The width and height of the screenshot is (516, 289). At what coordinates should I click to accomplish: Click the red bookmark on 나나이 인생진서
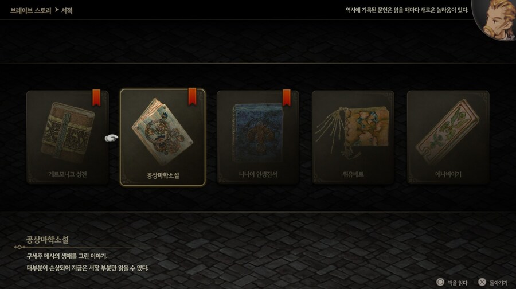[x=287, y=97]
